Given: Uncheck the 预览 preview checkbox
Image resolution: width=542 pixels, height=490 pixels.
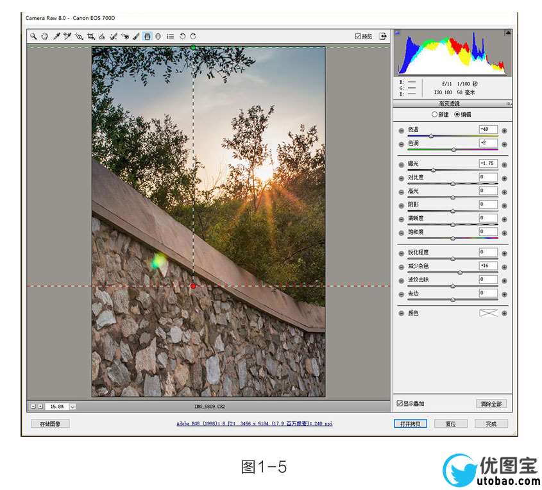Looking at the screenshot, I should pyautogui.click(x=358, y=37).
